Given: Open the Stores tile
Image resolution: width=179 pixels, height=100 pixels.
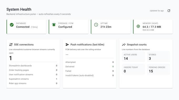Looking at the screenshot, I should pyautogui.click(x=158, y=57).
